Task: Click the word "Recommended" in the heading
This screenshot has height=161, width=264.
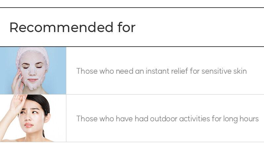Action: 61,27
